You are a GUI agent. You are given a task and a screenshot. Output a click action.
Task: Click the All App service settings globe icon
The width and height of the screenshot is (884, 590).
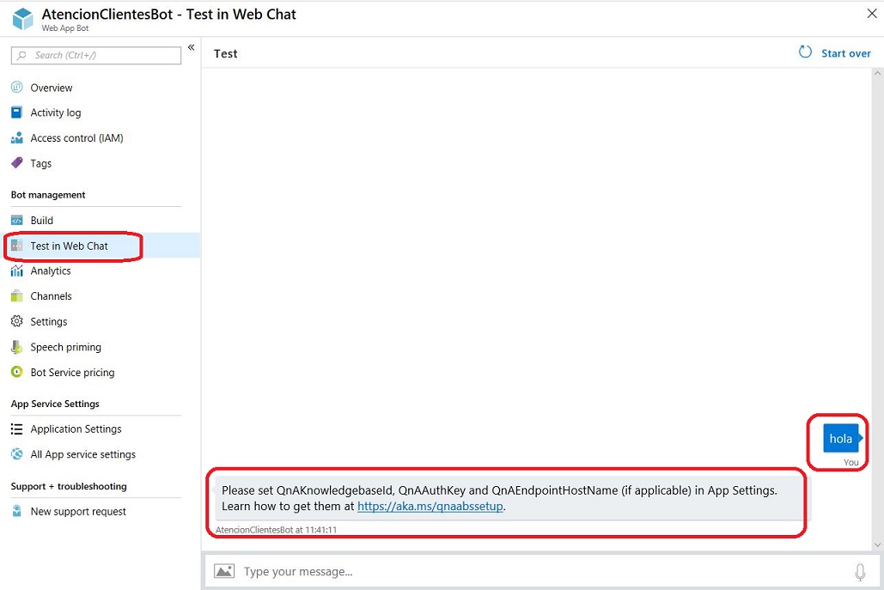[17, 454]
